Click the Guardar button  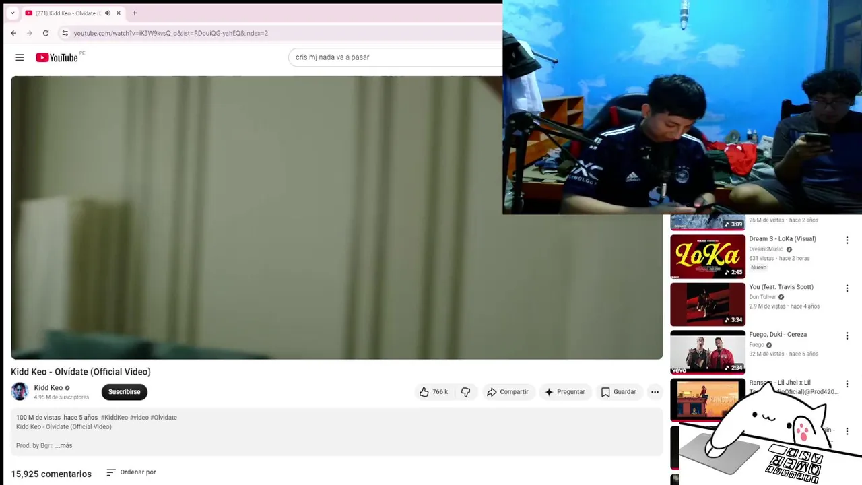point(618,391)
